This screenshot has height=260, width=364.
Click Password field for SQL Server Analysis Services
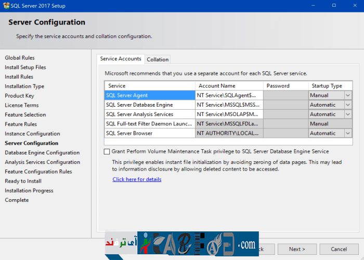(285, 114)
